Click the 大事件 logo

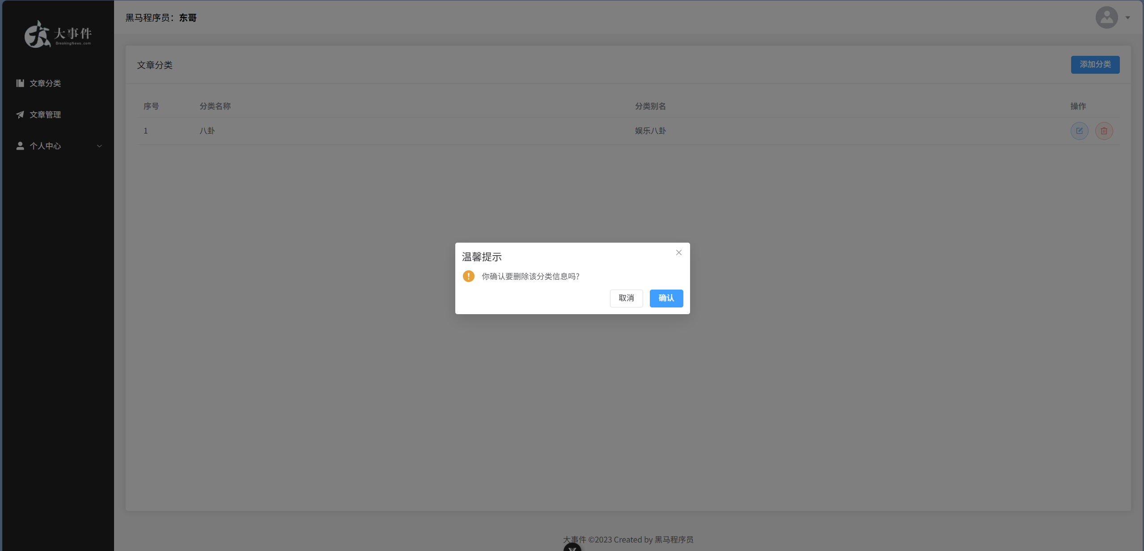(58, 34)
